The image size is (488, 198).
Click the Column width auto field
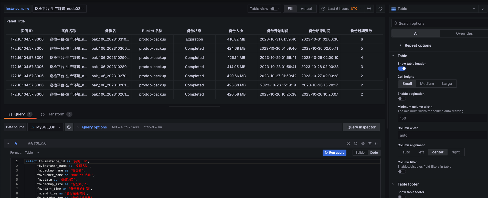click(x=442, y=135)
